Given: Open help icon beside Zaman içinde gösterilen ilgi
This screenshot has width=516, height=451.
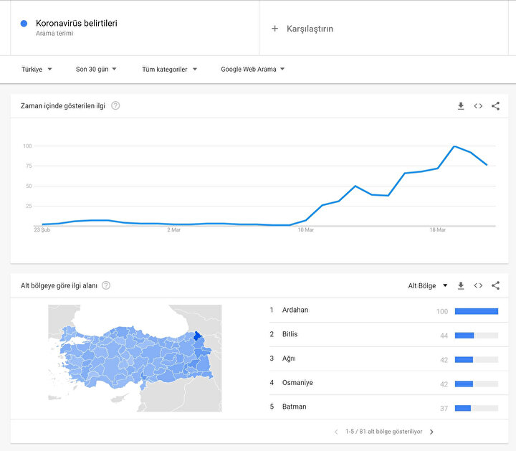Looking at the screenshot, I should tap(115, 106).
